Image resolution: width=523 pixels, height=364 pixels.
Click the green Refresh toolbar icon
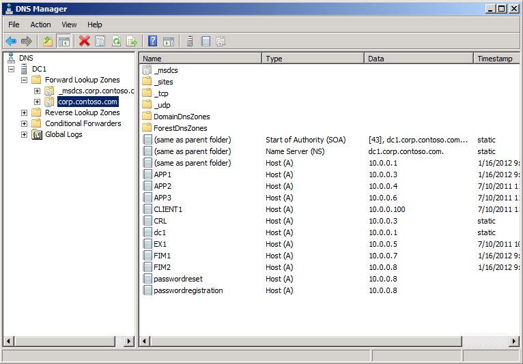[x=116, y=42]
